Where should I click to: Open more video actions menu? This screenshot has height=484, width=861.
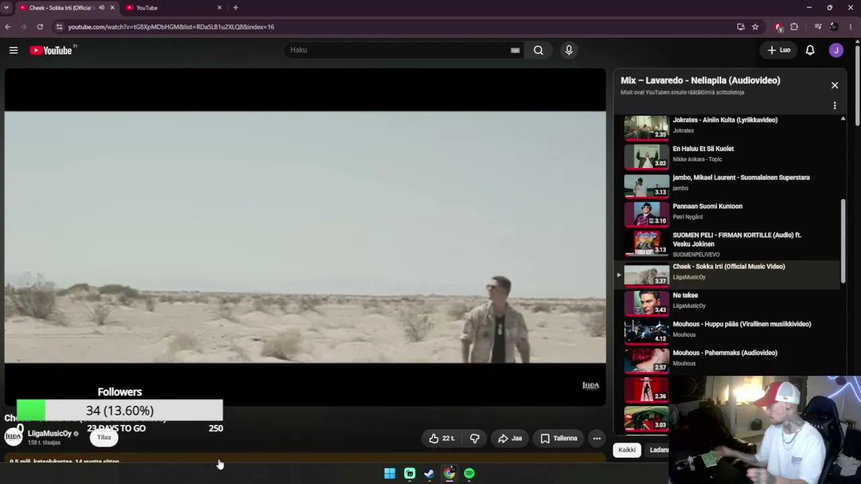pyautogui.click(x=597, y=438)
